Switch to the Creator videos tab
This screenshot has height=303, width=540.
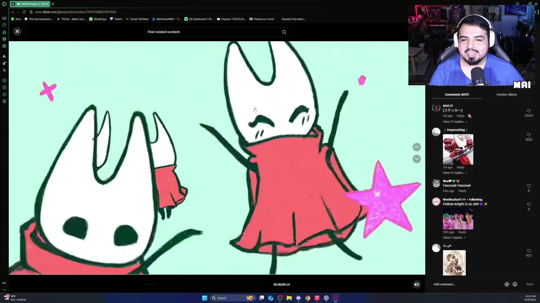pyautogui.click(x=506, y=95)
